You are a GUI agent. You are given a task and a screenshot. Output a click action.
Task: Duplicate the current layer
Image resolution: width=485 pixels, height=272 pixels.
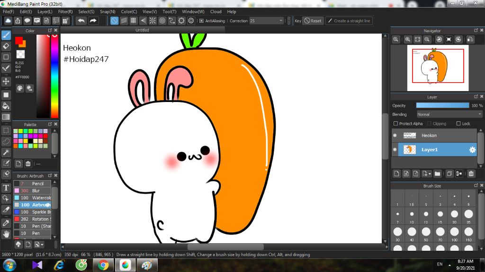[x=449, y=174]
